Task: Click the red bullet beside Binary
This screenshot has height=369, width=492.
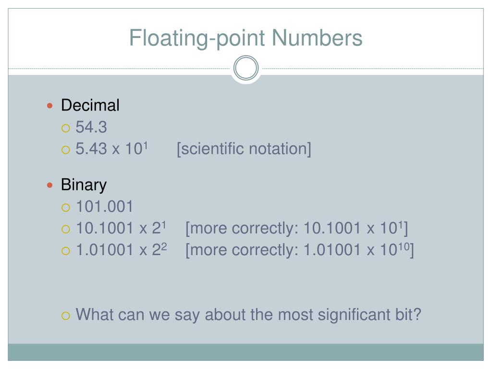Action: pyautogui.click(x=49, y=185)
